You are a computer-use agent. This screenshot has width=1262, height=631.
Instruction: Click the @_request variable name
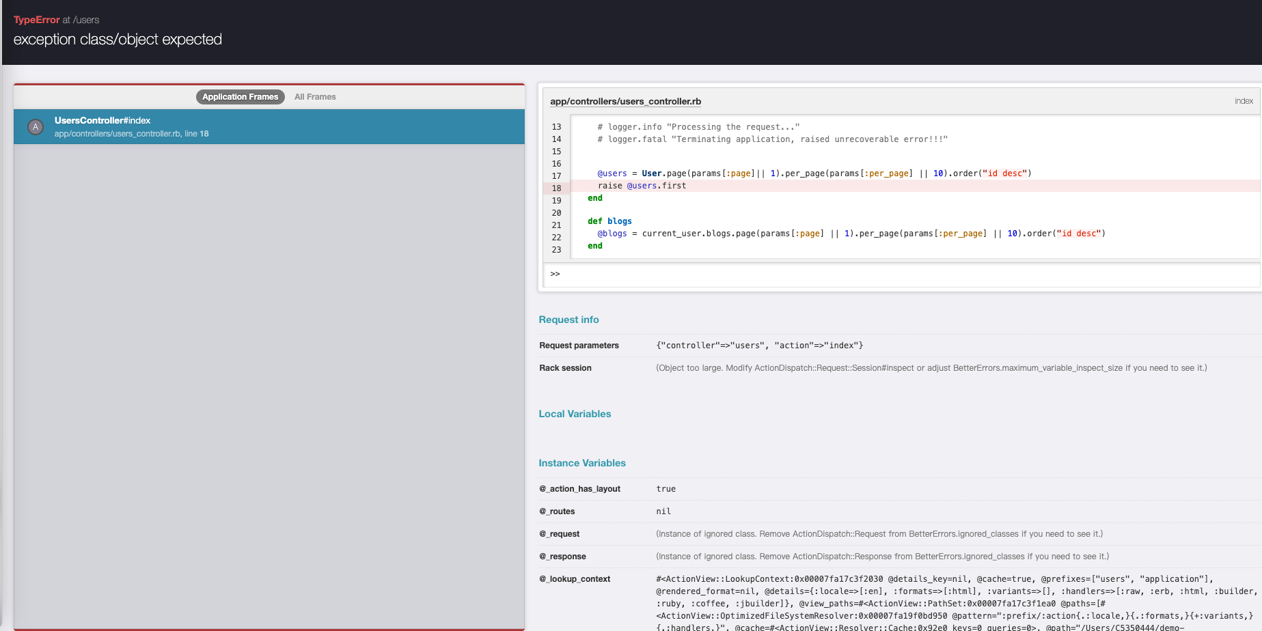click(559, 534)
